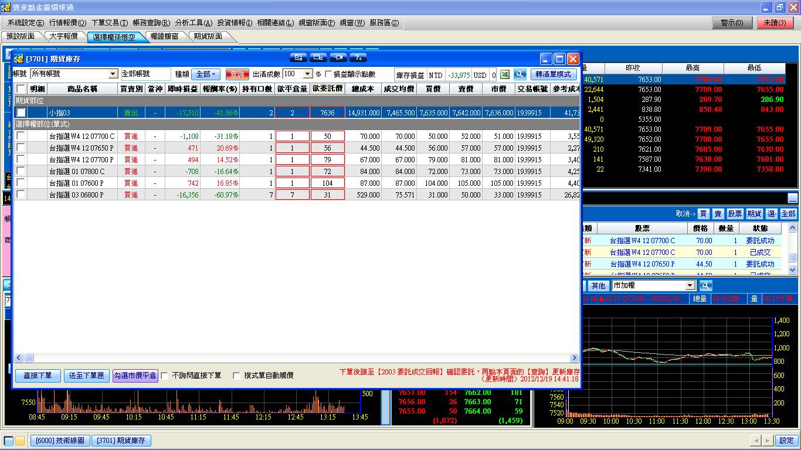The width and height of the screenshot is (801, 450).
Task: Click the yellow square icon in bottom taskbar
Action: [20, 441]
